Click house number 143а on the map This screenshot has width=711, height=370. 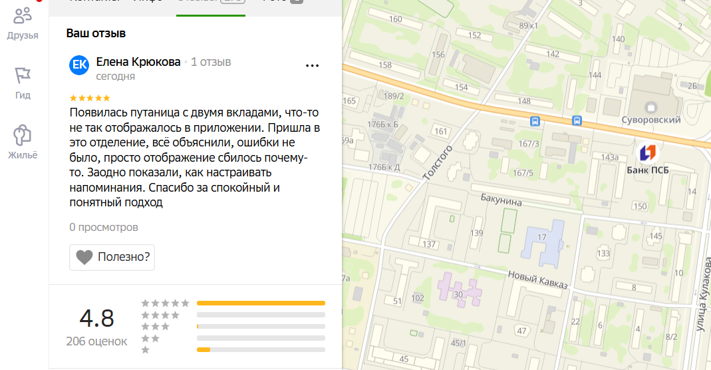point(610,157)
